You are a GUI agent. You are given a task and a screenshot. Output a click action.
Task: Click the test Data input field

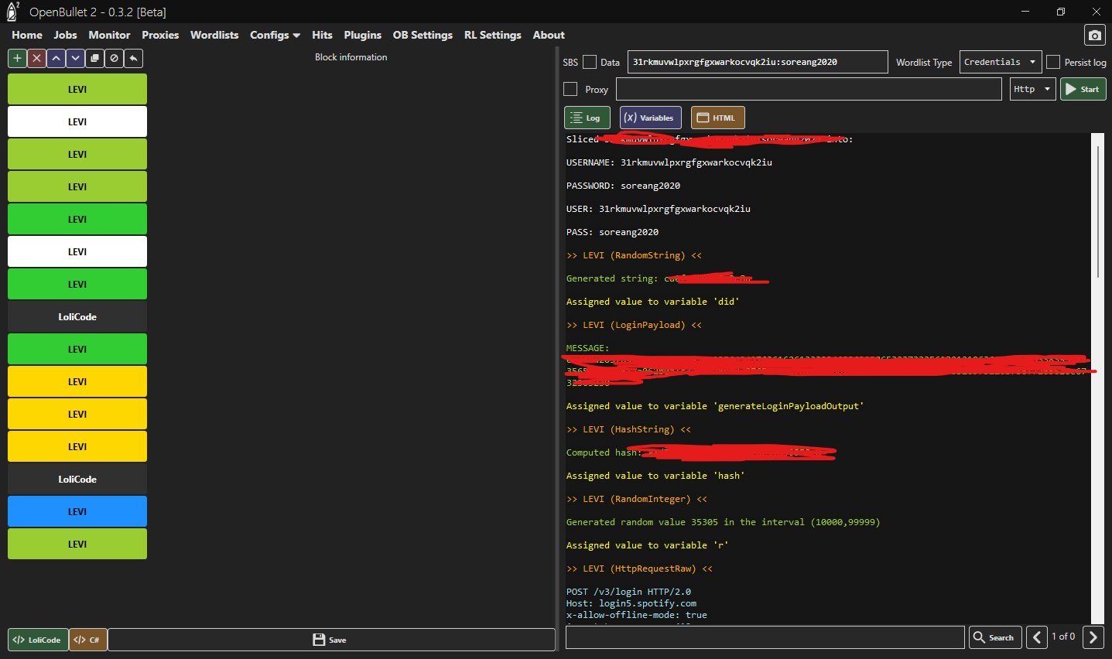click(758, 62)
